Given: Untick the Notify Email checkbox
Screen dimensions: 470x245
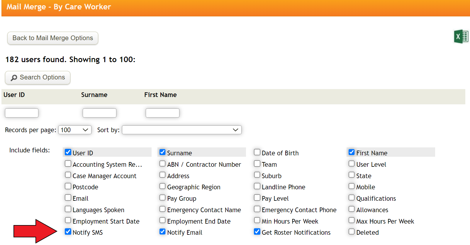Looking at the screenshot, I should pos(162,232).
